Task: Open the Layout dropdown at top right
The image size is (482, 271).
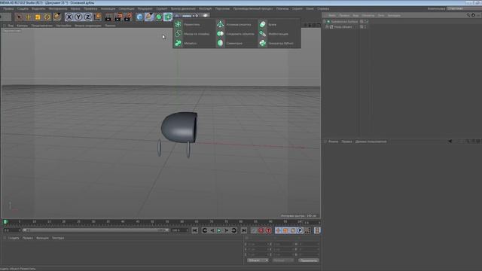Action: 464,8
